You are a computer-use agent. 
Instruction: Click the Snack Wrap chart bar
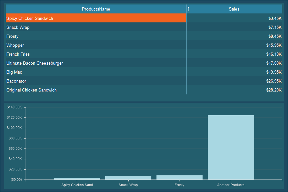(x=128, y=178)
